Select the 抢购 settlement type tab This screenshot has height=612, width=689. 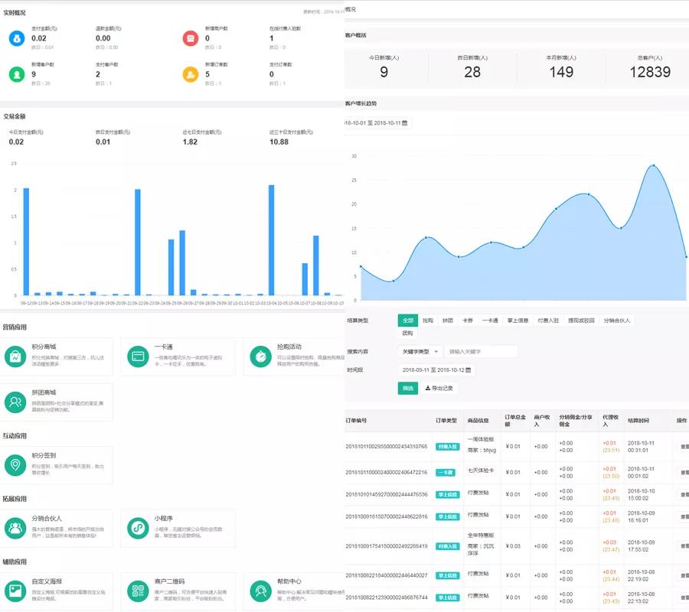(x=427, y=321)
